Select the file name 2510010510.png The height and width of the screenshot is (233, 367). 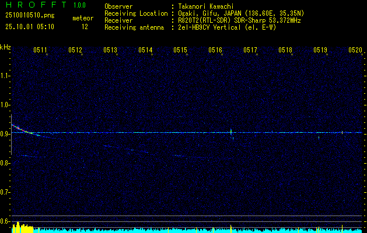click(30, 16)
